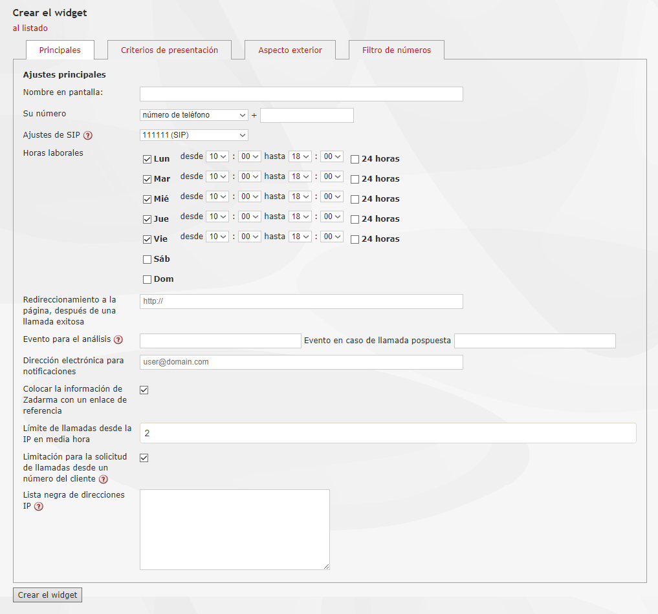Click the Crear el widget button
Image resolution: width=658 pixels, height=614 pixels.
47,595
